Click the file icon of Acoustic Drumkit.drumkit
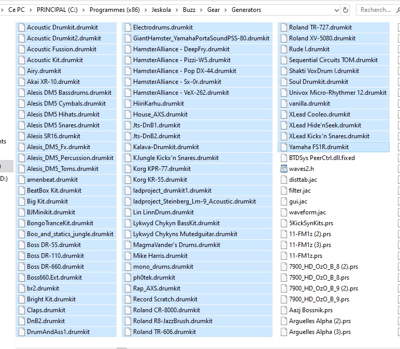The height and width of the screenshot is (349, 400). click(22, 27)
